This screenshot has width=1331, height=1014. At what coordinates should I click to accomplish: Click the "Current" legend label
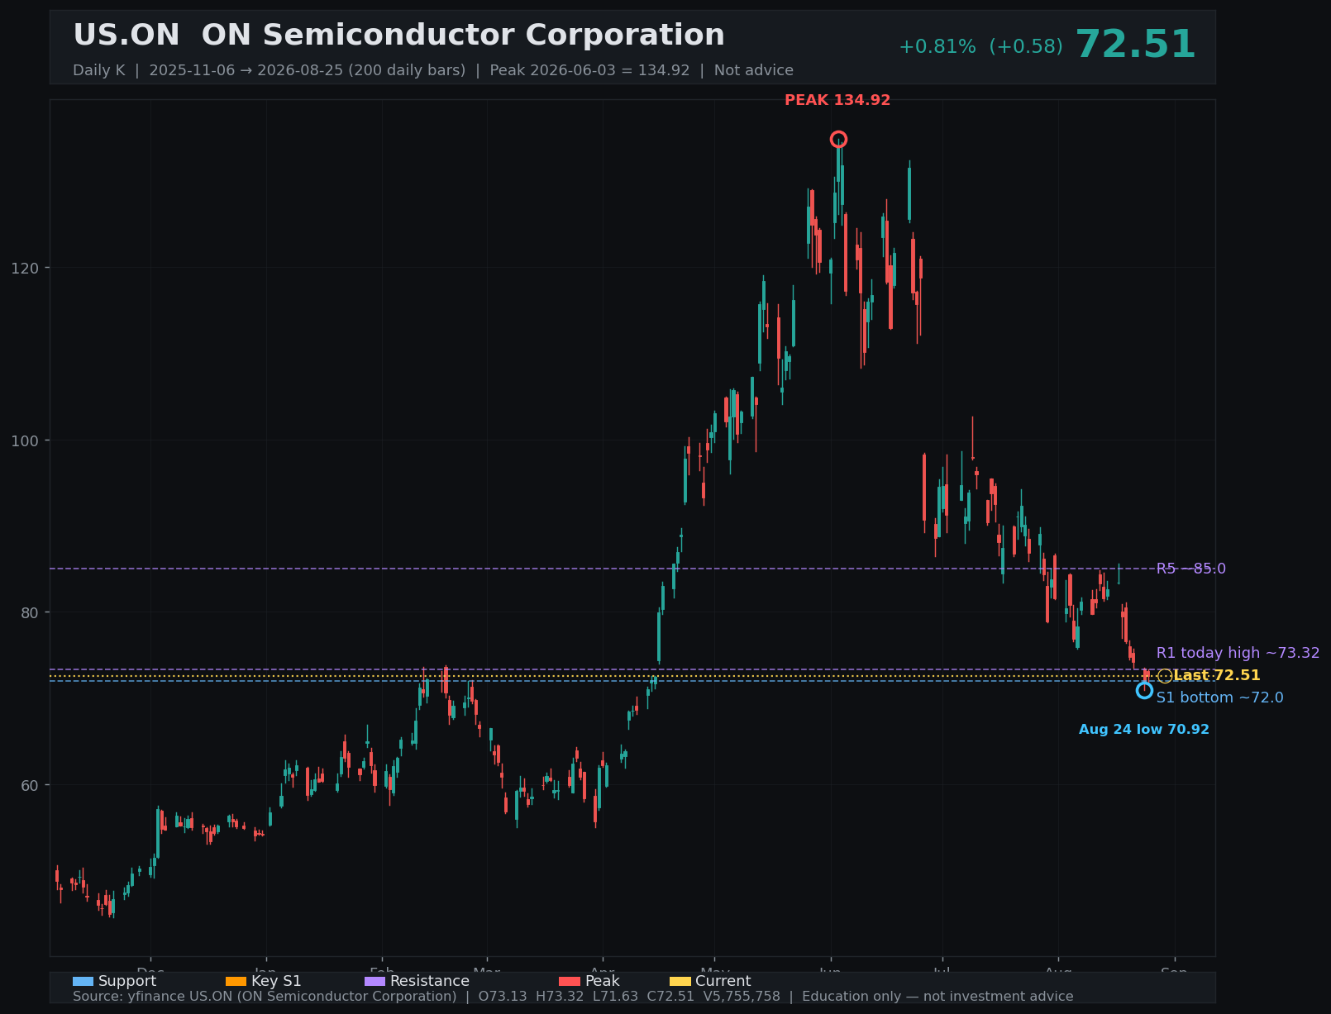click(723, 981)
